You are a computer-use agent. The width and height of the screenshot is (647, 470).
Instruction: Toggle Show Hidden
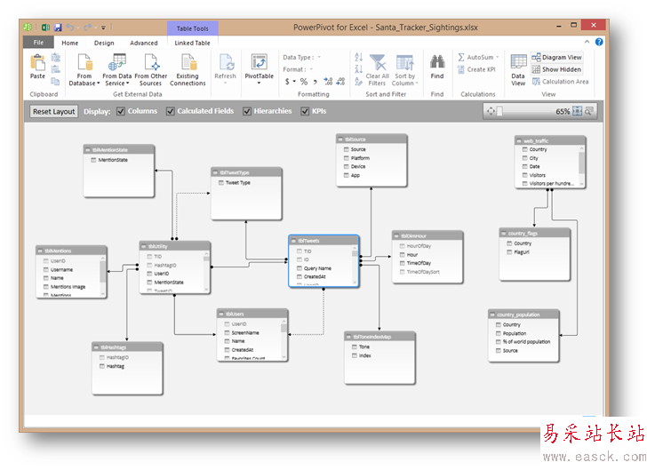coord(556,69)
